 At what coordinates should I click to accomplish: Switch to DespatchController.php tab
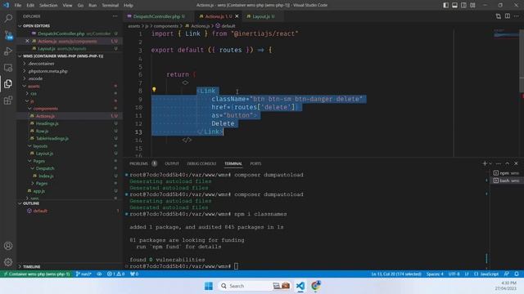click(x=156, y=16)
